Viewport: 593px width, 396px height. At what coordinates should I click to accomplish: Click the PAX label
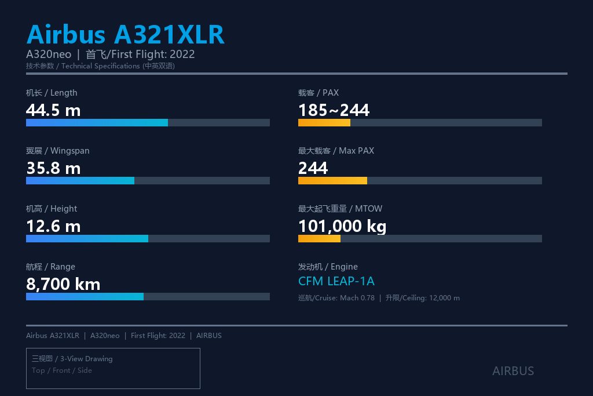coord(319,93)
